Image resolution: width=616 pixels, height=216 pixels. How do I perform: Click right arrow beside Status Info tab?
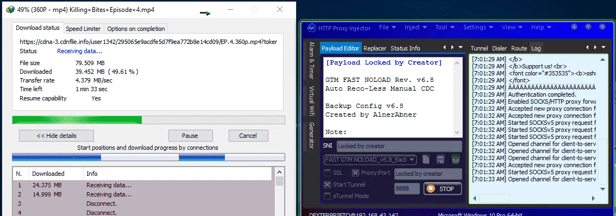point(452,48)
